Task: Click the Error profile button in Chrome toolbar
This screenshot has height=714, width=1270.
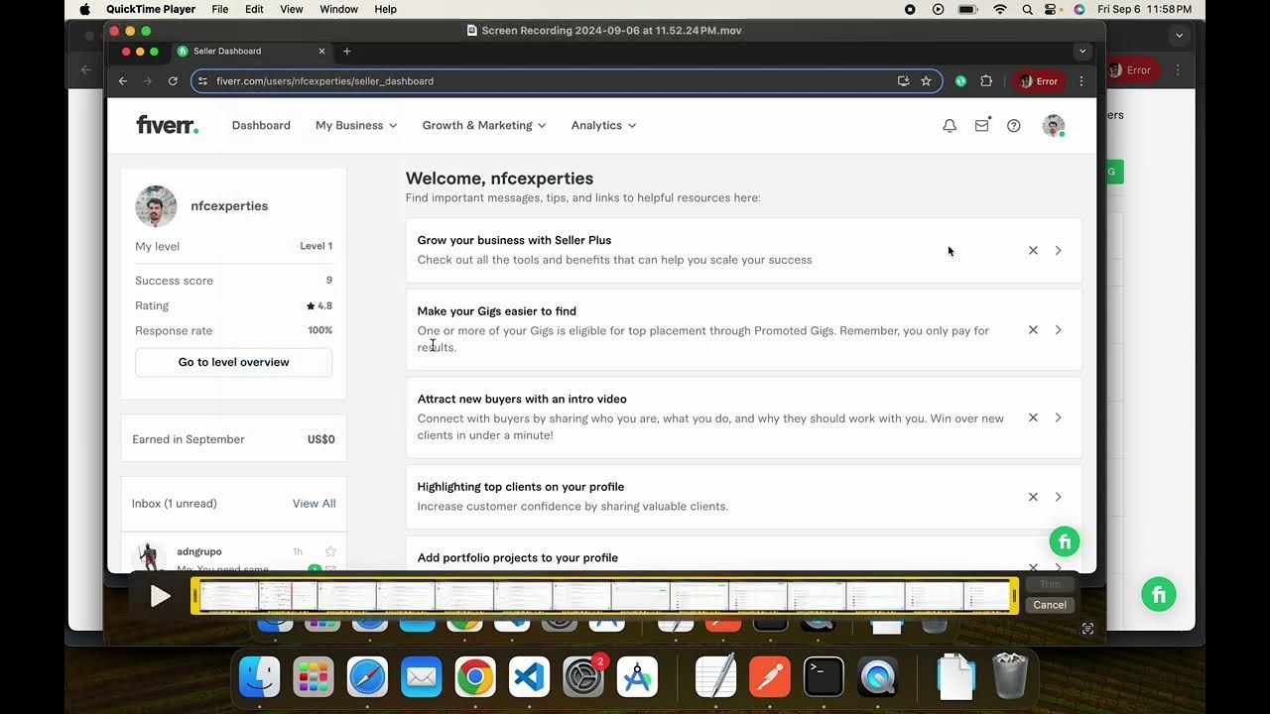Action: [x=1040, y=81]
